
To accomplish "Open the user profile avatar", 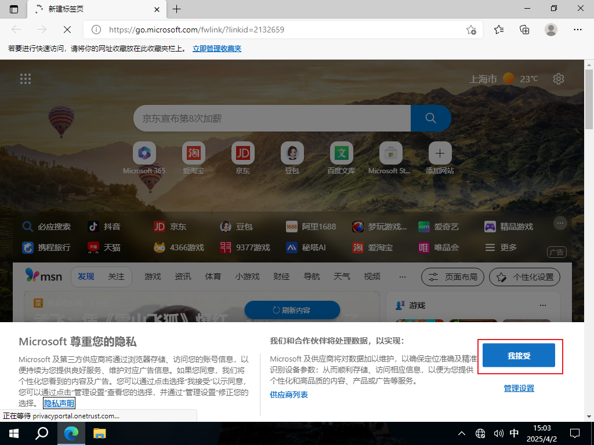I will 551,30.
